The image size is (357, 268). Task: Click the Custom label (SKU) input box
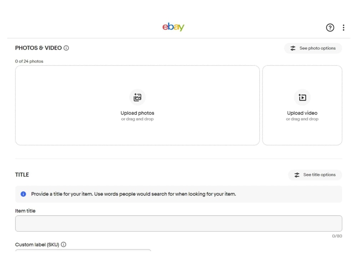click(x=83, y=250)
